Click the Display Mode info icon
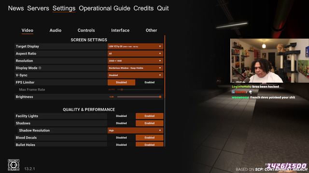This screenshot has width=309, height=173. pos(40,68)
